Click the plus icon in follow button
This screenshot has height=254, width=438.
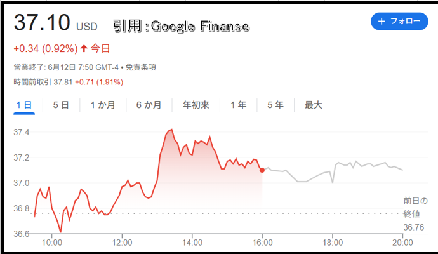382,21
